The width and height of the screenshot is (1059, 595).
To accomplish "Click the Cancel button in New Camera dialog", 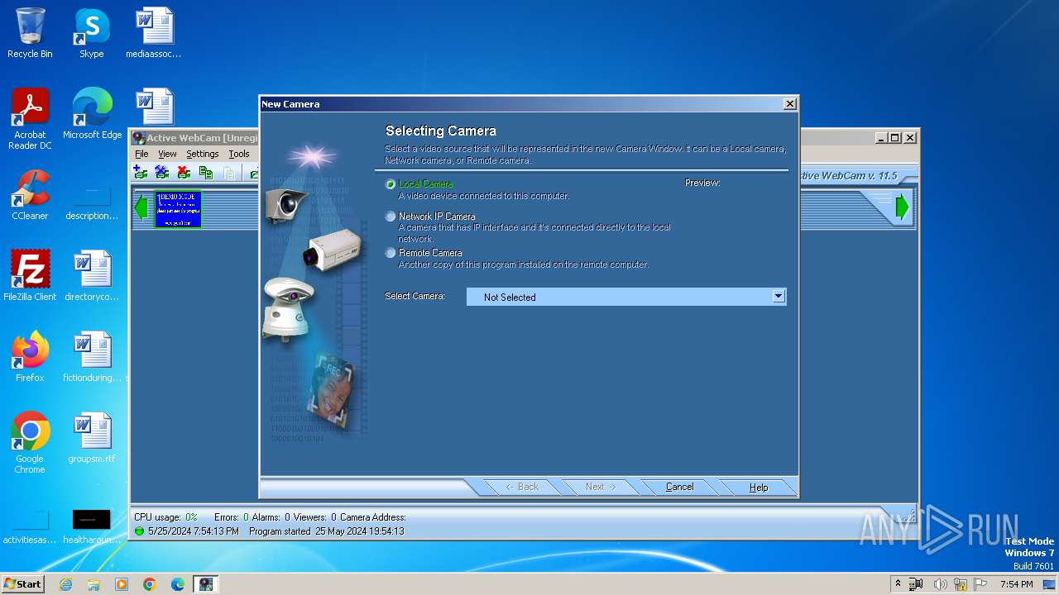I will click(680, 487).
